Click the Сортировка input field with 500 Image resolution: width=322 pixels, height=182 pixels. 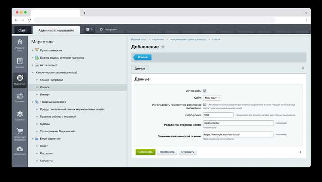(218, 115)
